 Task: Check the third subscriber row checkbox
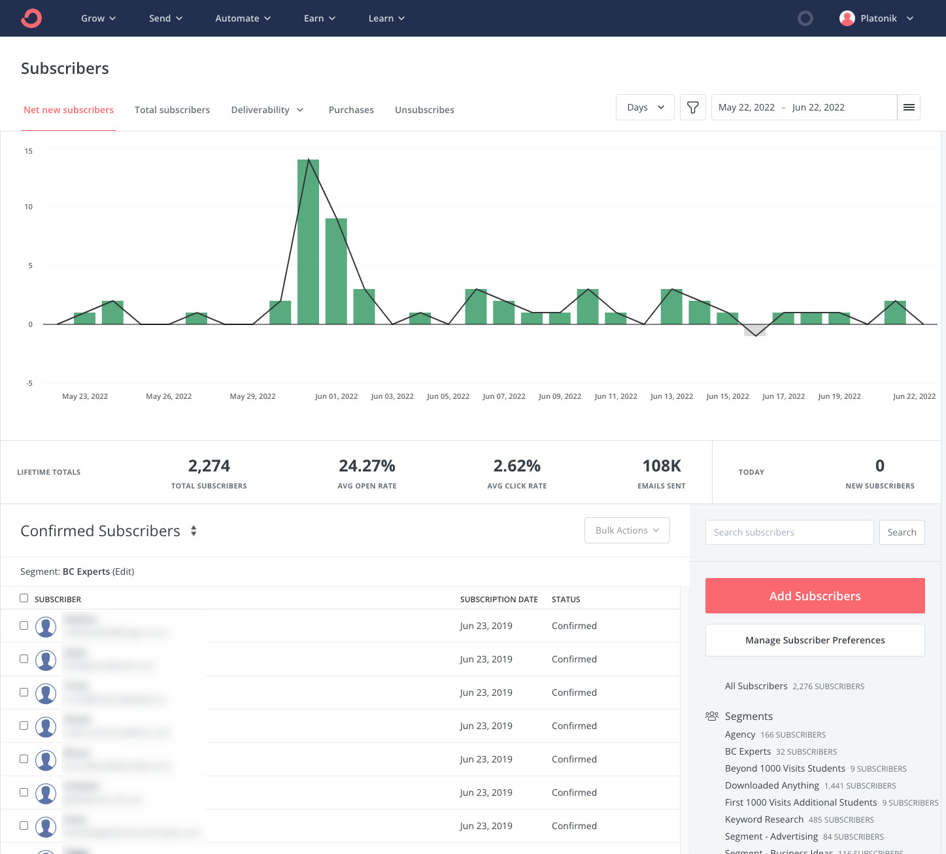tap(24, 692)
